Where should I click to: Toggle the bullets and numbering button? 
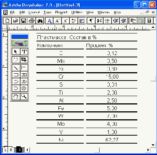coord(107,21)
